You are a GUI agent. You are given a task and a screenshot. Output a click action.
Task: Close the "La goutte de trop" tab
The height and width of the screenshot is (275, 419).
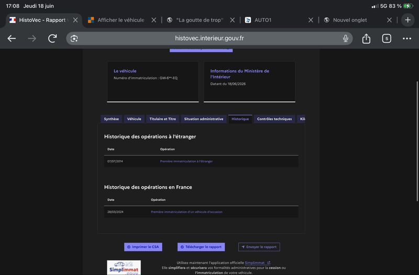point(232,20)
